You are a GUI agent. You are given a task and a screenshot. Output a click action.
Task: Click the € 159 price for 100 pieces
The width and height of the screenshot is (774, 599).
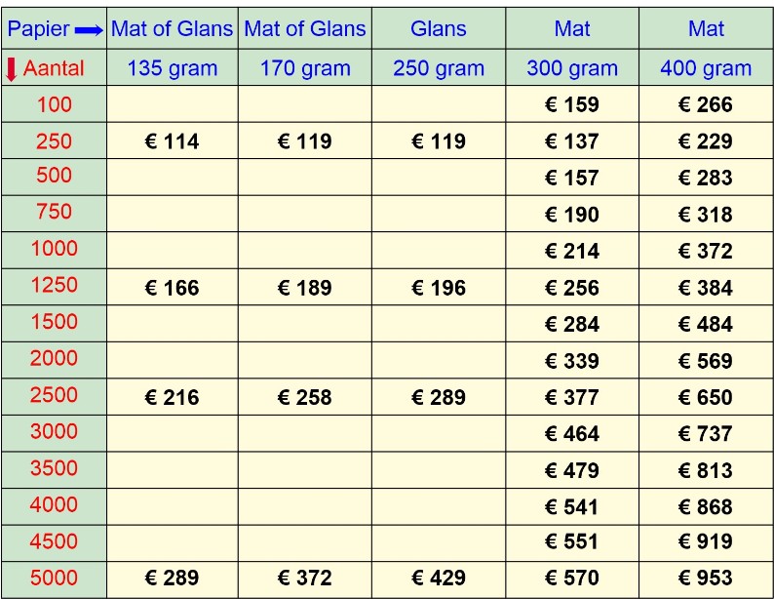click(572, 104)
